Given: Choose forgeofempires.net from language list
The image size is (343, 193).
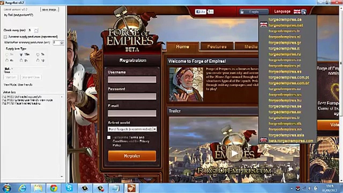Looking at the screenshot, I should [x=286, y=25].
